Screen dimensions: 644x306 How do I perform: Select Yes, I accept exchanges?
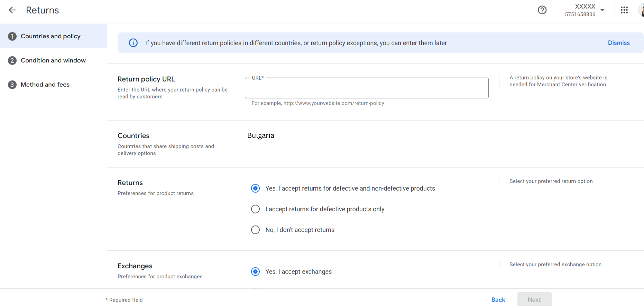(x=255, y=271)
